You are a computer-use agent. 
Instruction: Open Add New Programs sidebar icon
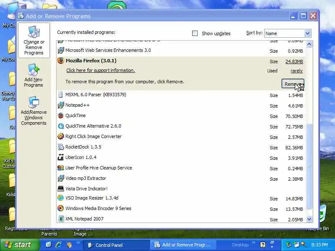(x=33, y=70)
